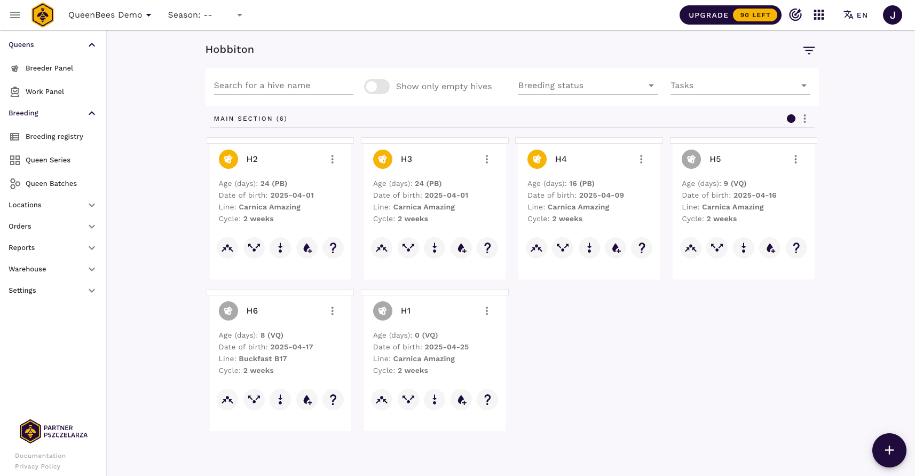Click the merge arrows icon on hive H4

pos(537,248)
